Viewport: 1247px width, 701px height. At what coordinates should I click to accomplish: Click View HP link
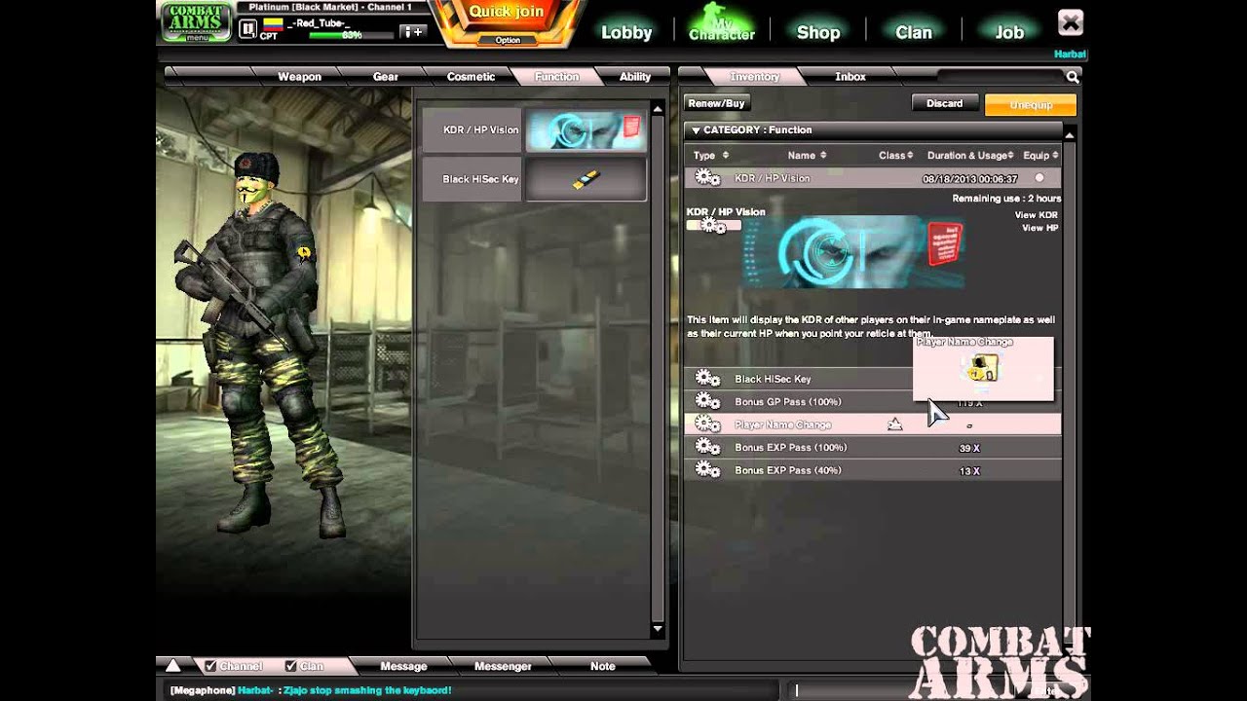tap(1039, 228)
